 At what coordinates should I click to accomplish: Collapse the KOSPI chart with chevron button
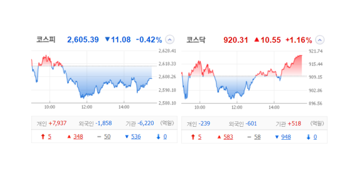pyautogui.click(x=170, y=40)
